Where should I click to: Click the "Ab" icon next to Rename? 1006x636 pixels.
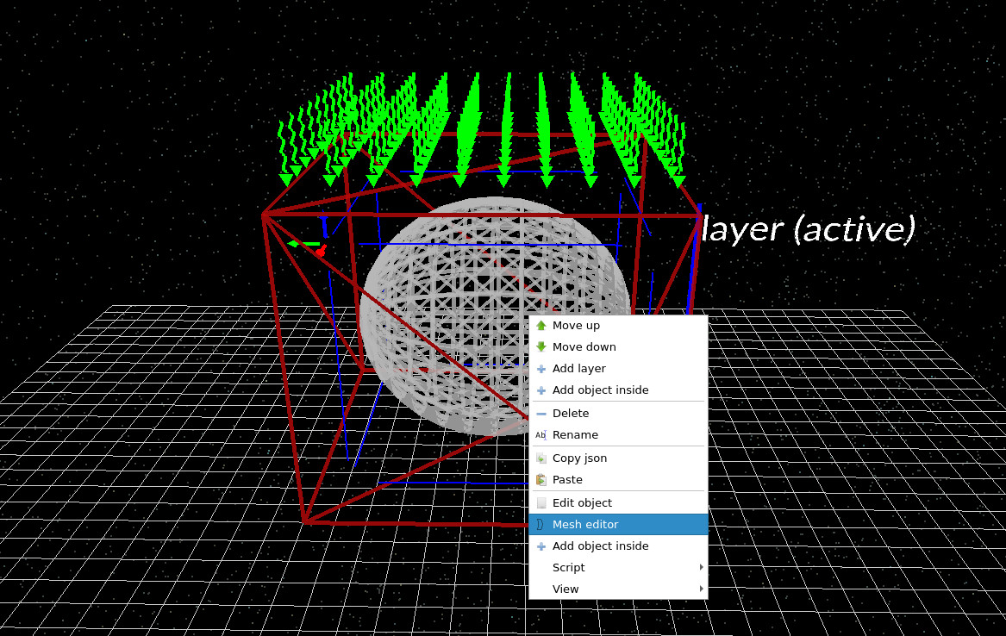[x=541, y=435]
